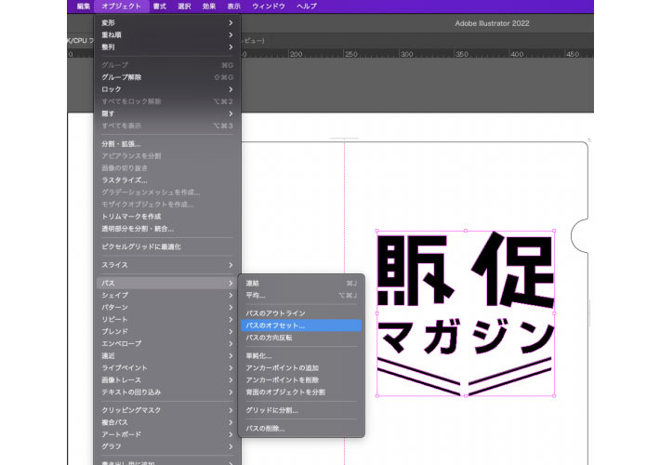This screenshot has height=465, width=660.
Task: Open the ウィンドウ menu in menu bar
Action: tap(269, 7)
